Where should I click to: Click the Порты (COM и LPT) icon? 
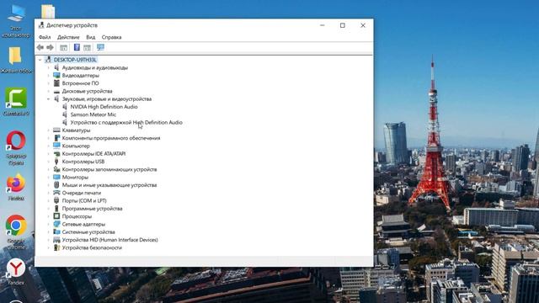[x=56, y=200]
